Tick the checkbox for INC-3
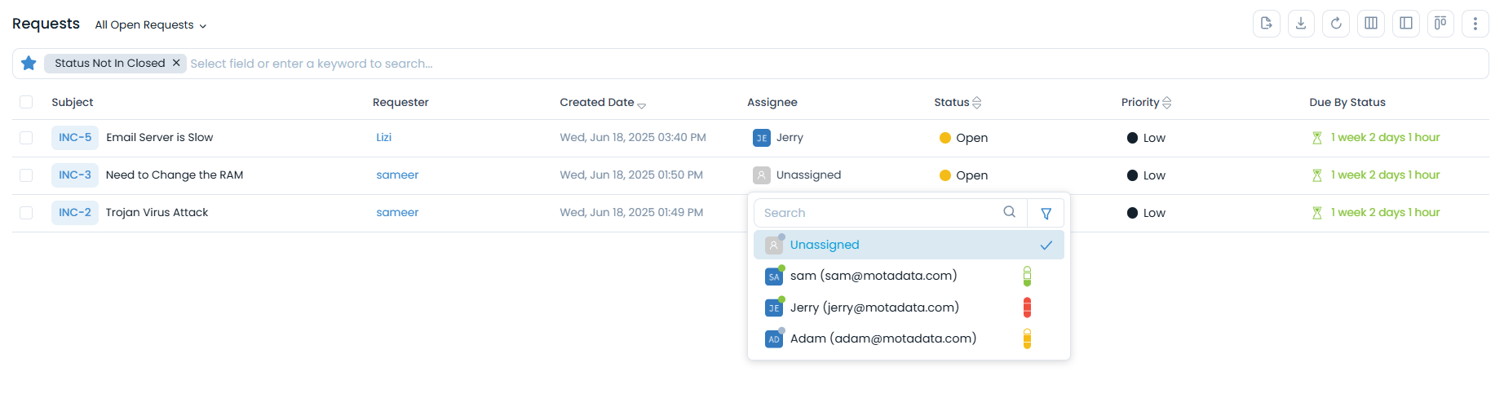 pyautogui.click(x=26, y=175)
